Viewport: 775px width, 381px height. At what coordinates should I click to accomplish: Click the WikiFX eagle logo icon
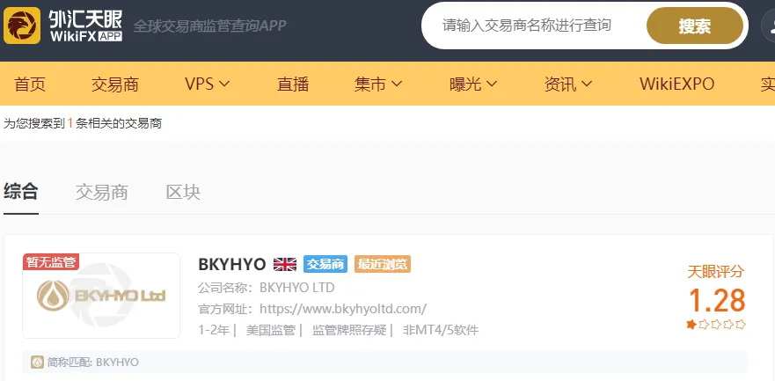coord(22,26)
